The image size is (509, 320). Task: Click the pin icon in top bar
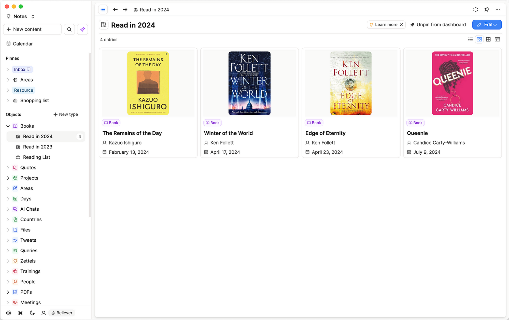(x=487, y=10)
